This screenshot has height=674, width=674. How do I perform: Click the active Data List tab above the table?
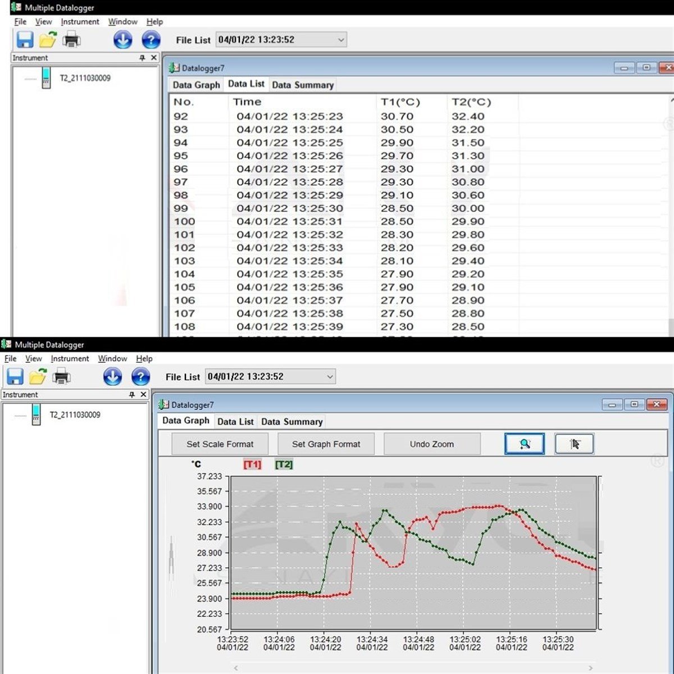pos(246,84)
